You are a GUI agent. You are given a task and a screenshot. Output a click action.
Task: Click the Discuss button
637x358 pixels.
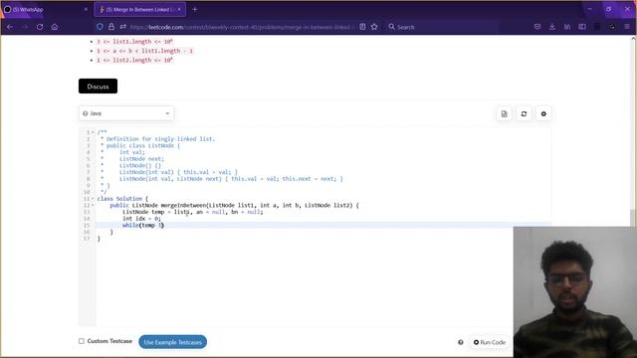click(x=98, y=87)
